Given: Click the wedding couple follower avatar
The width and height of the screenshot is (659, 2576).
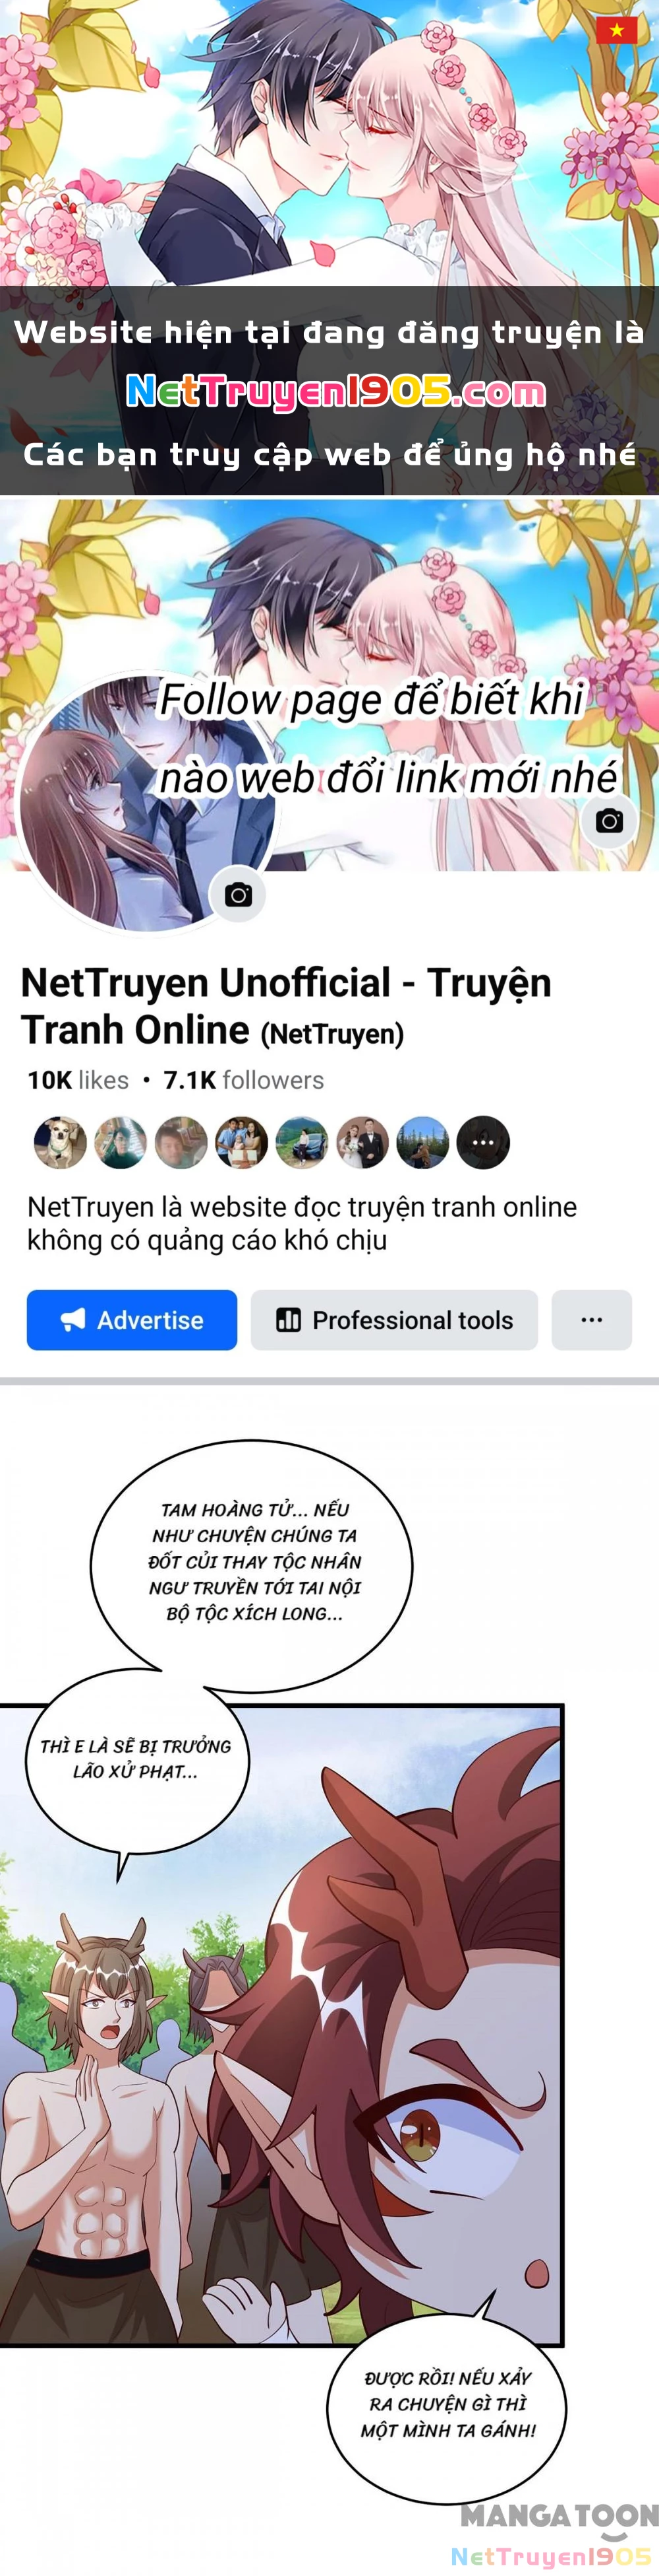Looking at the screenshot, I should pos(362,1142).
